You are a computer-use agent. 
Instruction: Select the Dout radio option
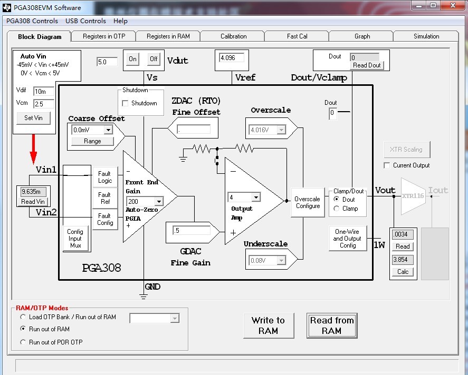click(x=337, y=199)
